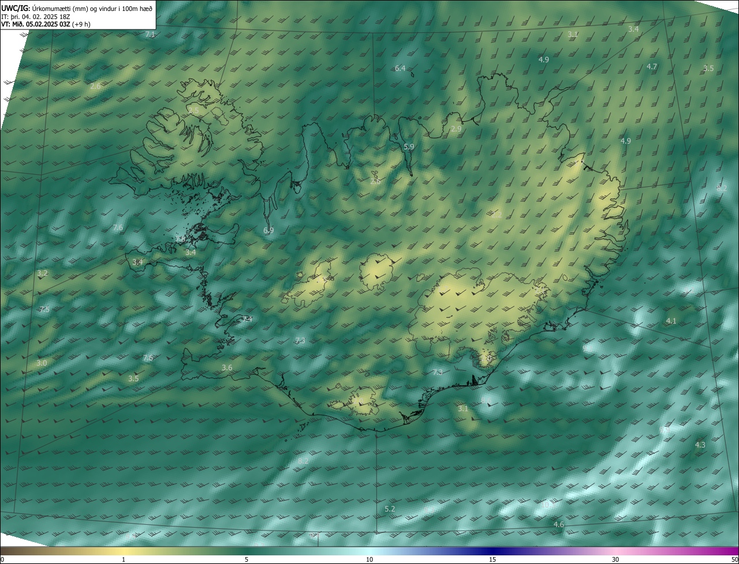Click the 2.5 value label on the map
Screen dimensions: 739x564
(193, 110)
